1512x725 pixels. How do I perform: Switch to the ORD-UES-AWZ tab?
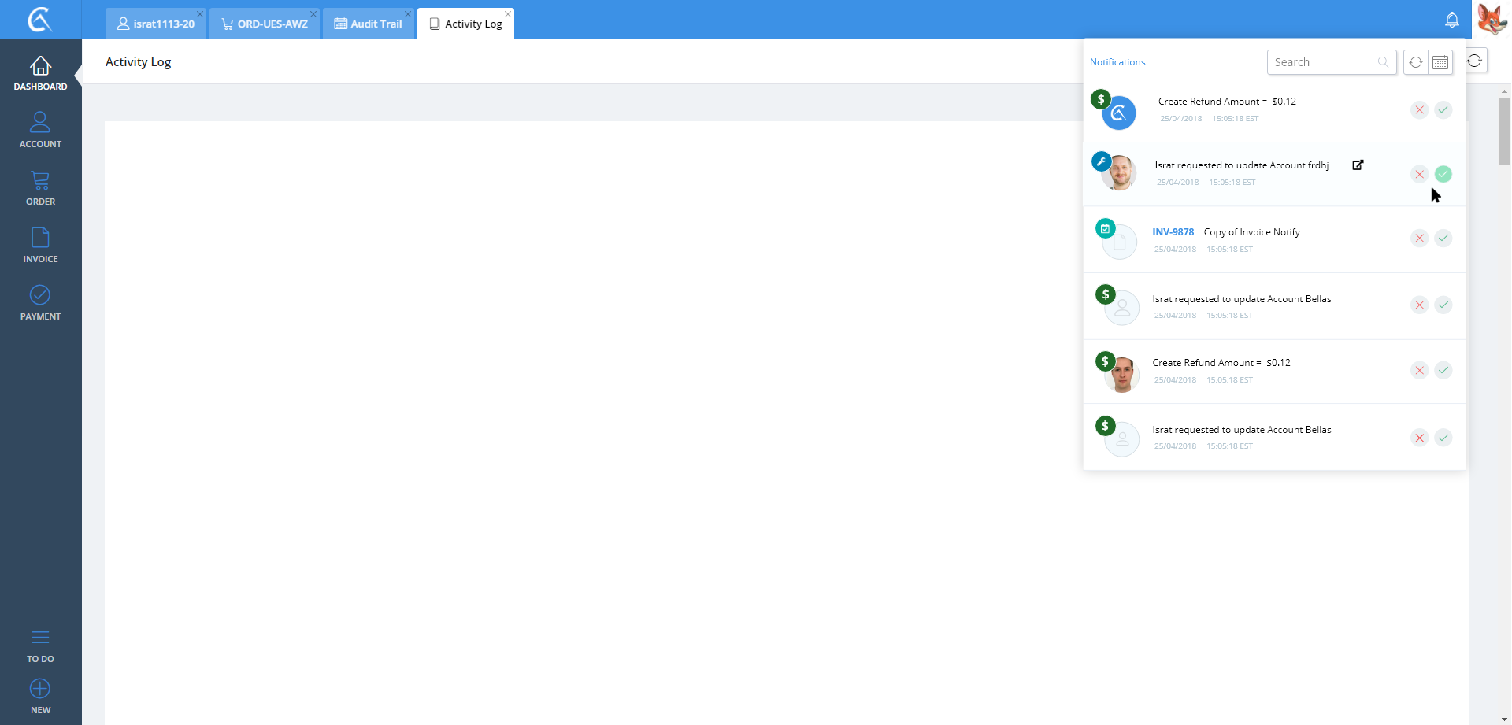[x=265, y=24]
